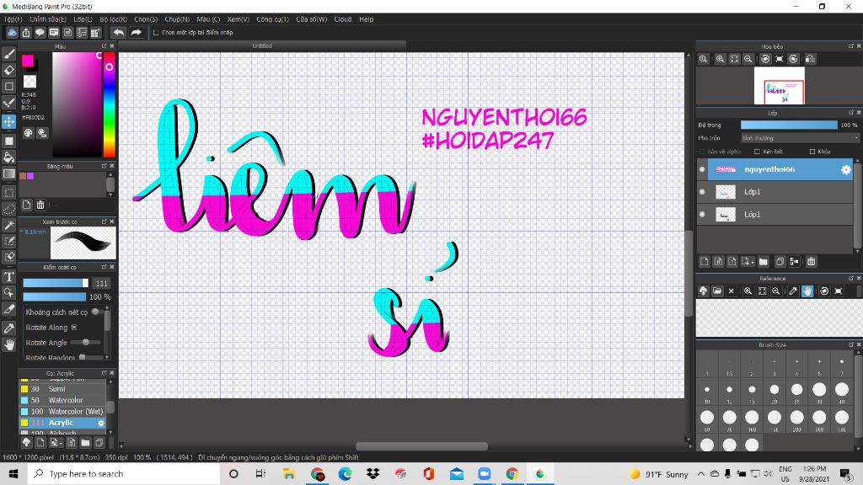Image resolution: width=863 pixels, height=485 pixels.
Task: Add a layer folder in layer panel
Action: point(763,262)
